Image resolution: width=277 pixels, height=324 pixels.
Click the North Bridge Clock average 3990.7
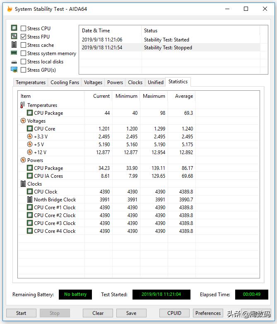pyautogui.click(x=186, y=200)
